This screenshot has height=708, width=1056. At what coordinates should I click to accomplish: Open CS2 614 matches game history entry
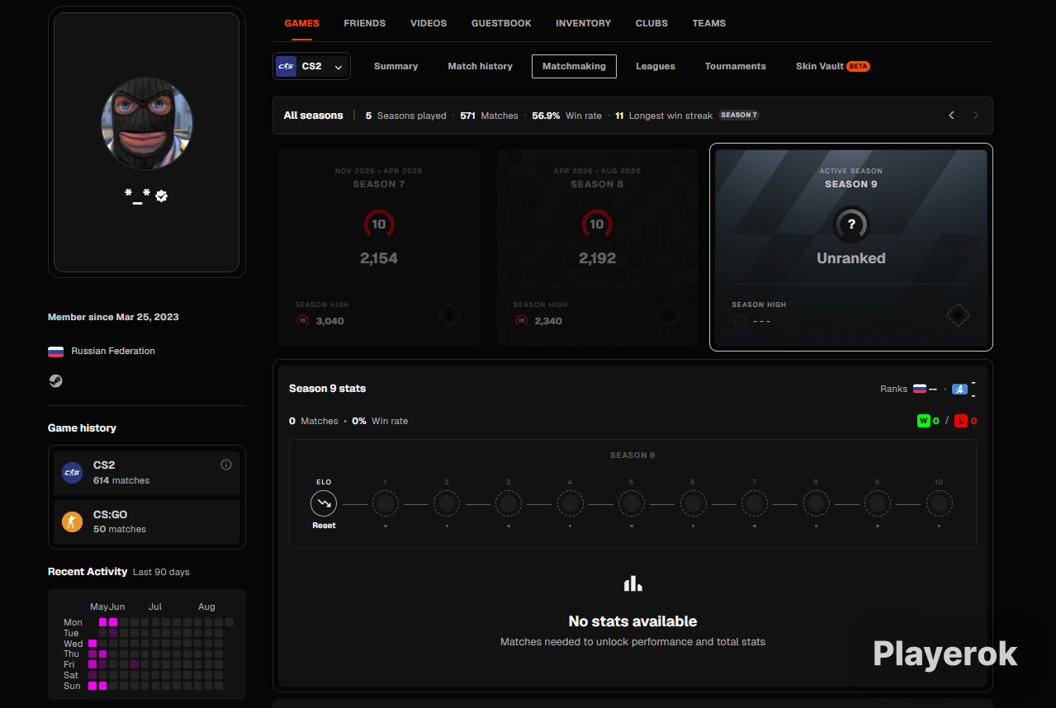coord(147,473)
